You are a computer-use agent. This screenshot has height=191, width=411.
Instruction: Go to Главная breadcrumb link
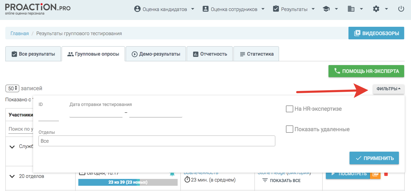[19, 34]
